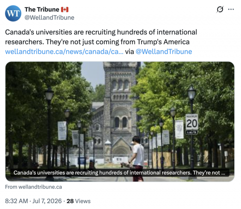Open the university building preview image
This screenshot has width=241, height=209.
coord(120,121)
